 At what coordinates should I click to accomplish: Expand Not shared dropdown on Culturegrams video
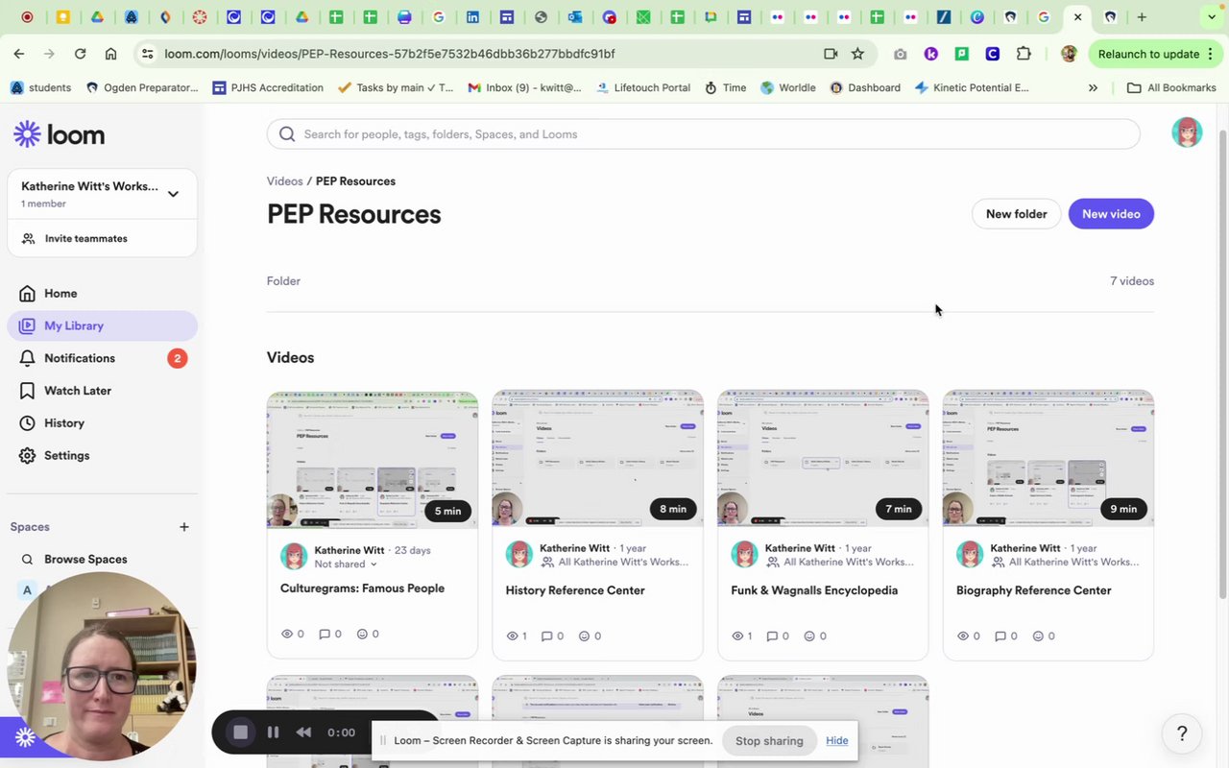click(x=347, y=564)
